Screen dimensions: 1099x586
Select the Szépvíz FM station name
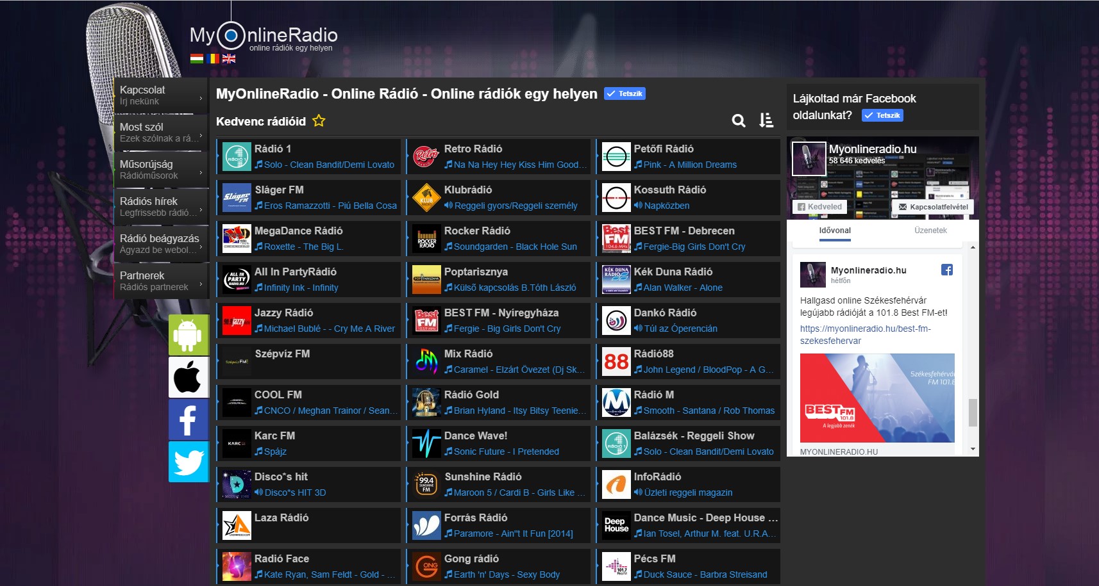[282, 354]
